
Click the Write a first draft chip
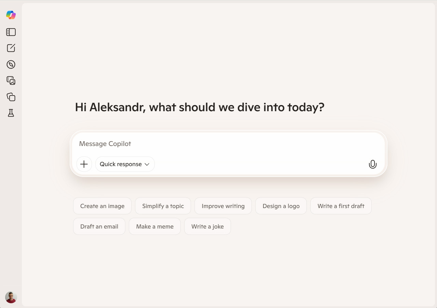341,206
